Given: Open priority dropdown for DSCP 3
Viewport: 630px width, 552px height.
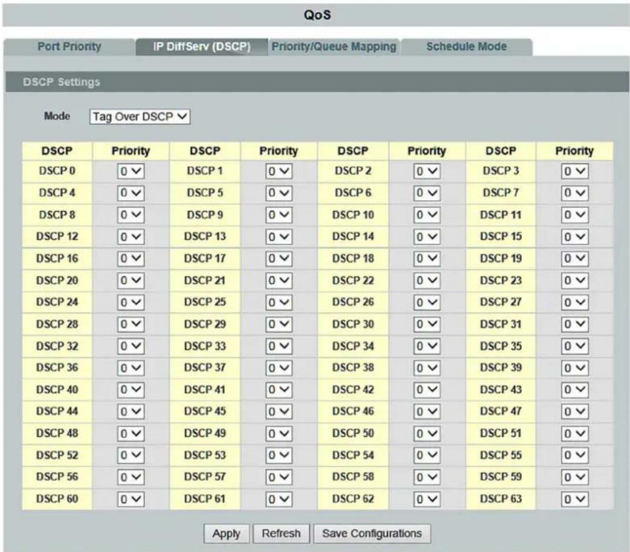Looking at the screenshot, I should [574, 171].
